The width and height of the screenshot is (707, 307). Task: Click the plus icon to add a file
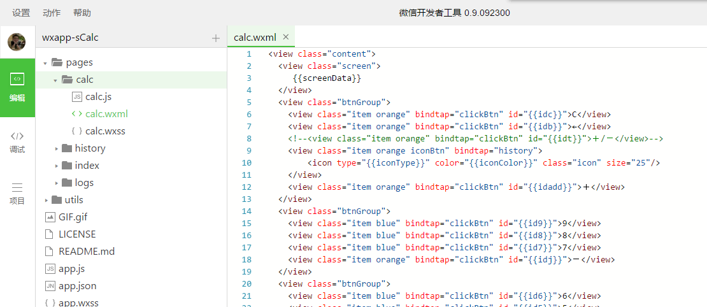point(216,38)
